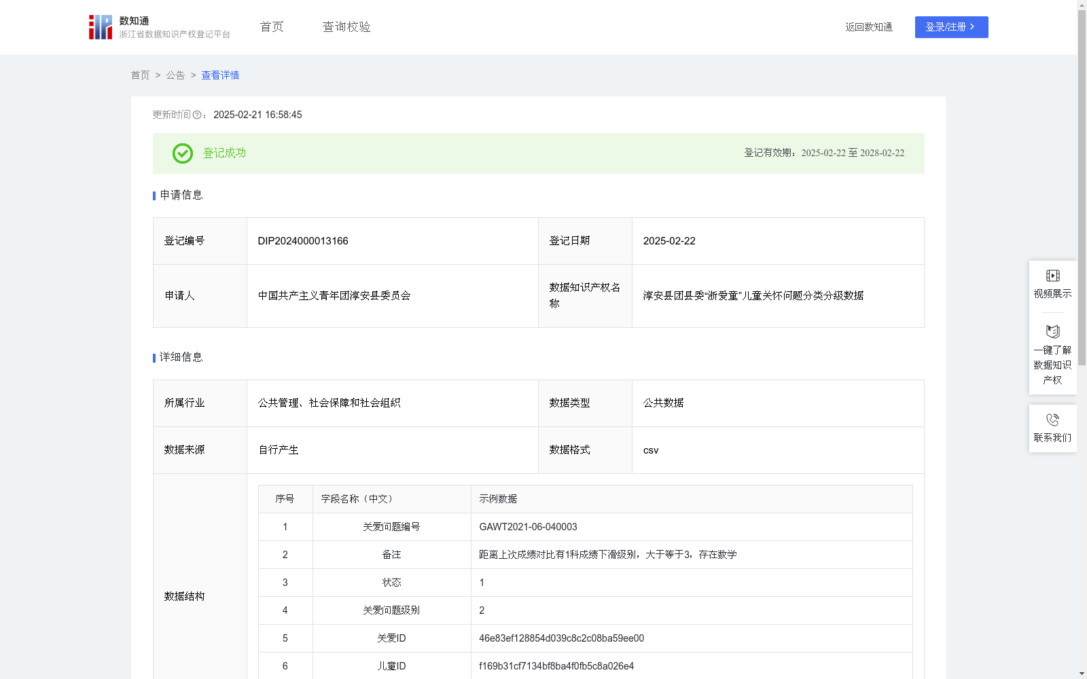Click the 数据知识产权名称 value text
1087x679 pixels.
[x=753, y=296]
